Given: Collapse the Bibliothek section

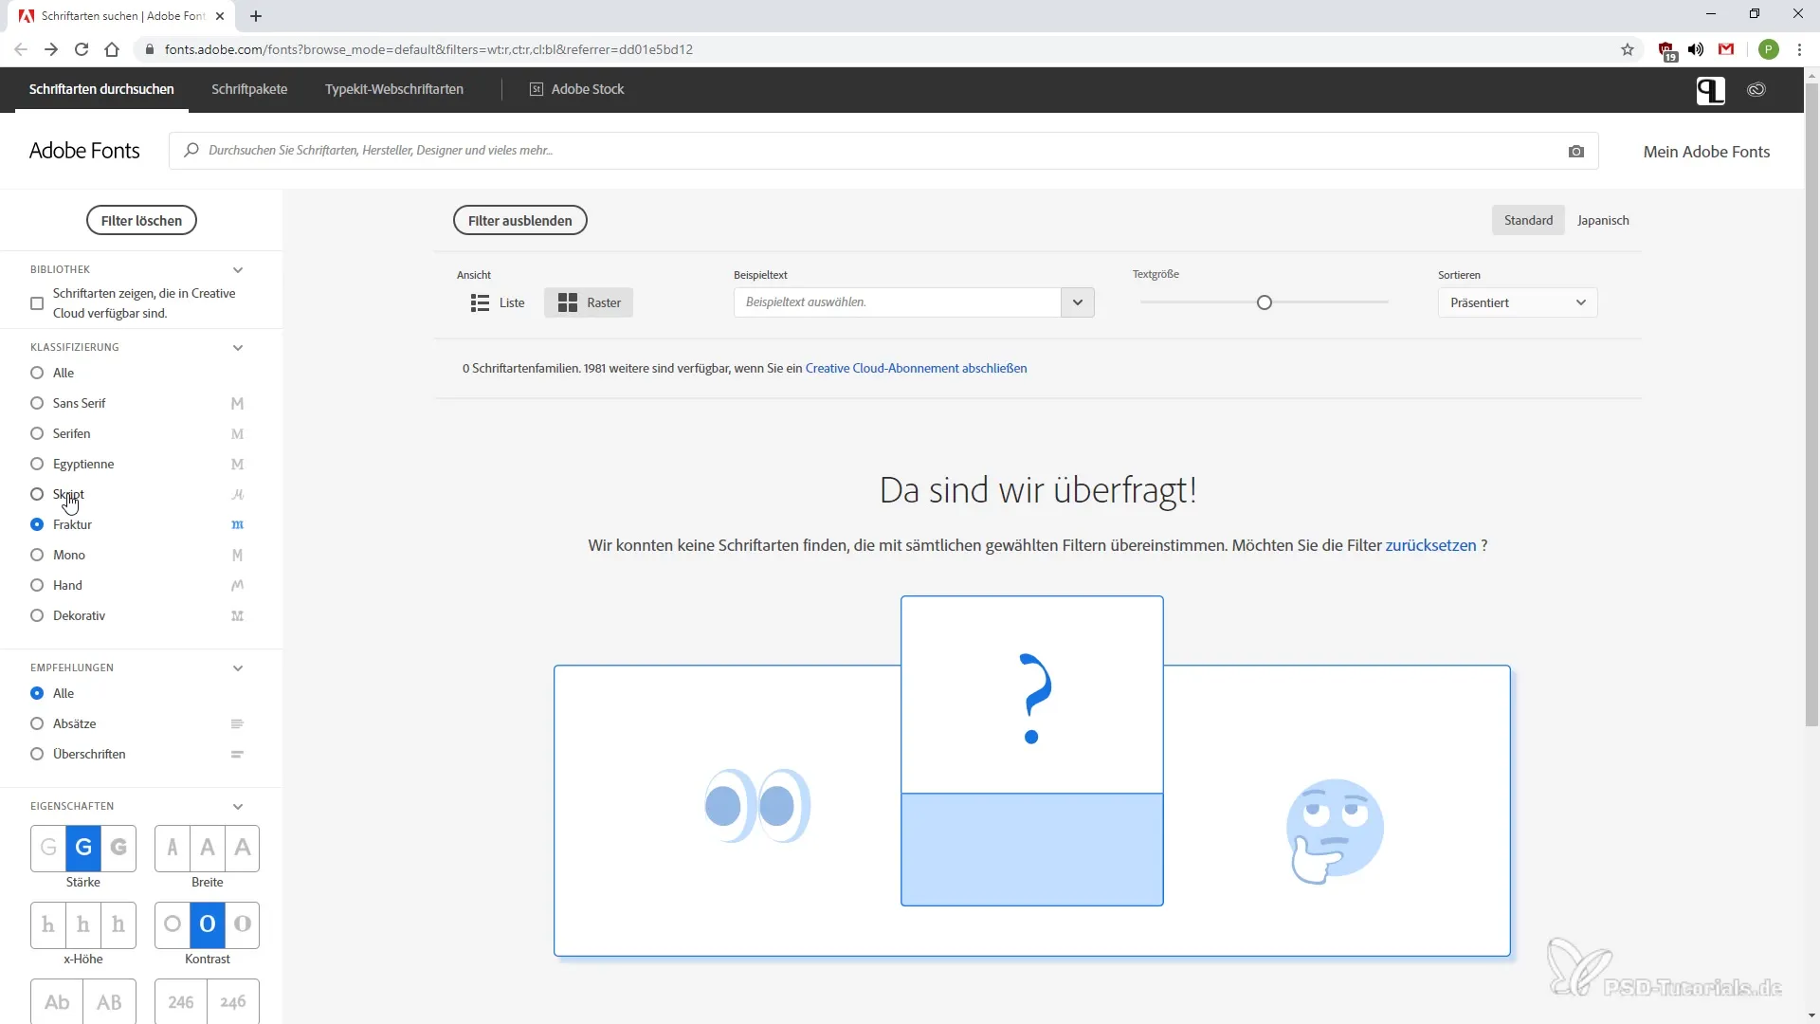Looking at the screenshot, I should 238,270.
